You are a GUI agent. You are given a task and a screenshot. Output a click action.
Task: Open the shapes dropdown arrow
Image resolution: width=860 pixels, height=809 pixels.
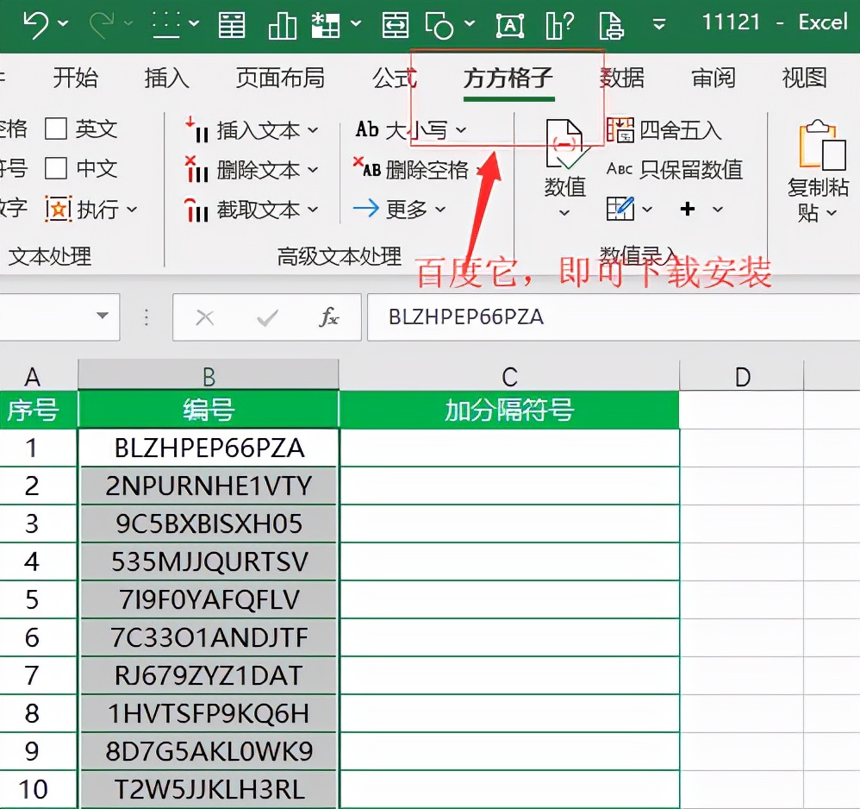[470, 23]
